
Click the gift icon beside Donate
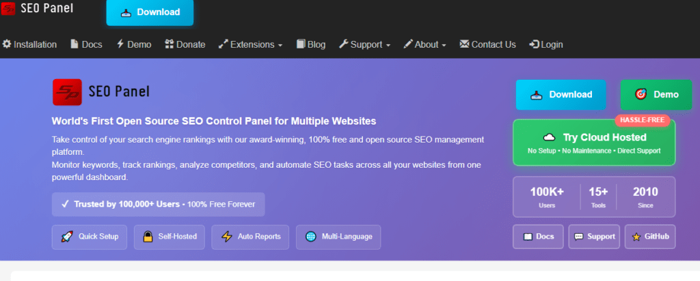tap(170, 44)
